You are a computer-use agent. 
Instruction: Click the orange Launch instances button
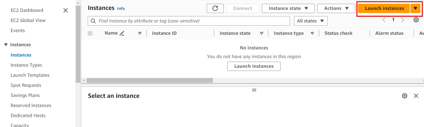point(384,8)
